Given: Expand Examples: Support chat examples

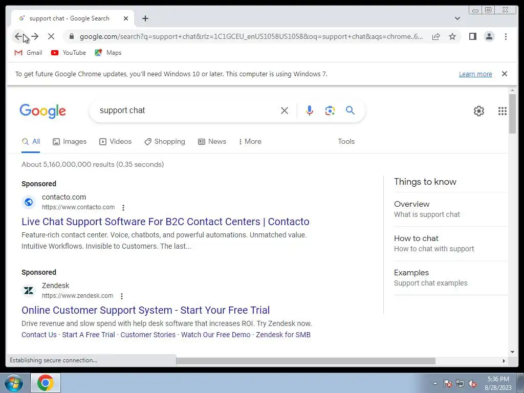Looking at the screenshot, I should coord(450,278).
